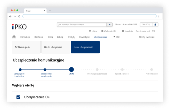Click the Wybierz ofertę heading
The height and width of the screenshot is (109, 170).
pyautogui.click(x=23, y=85)
